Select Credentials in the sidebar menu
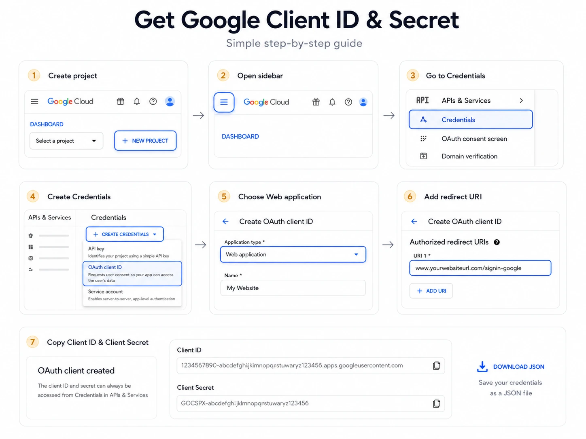586x439 pixels. coord(471,120)
